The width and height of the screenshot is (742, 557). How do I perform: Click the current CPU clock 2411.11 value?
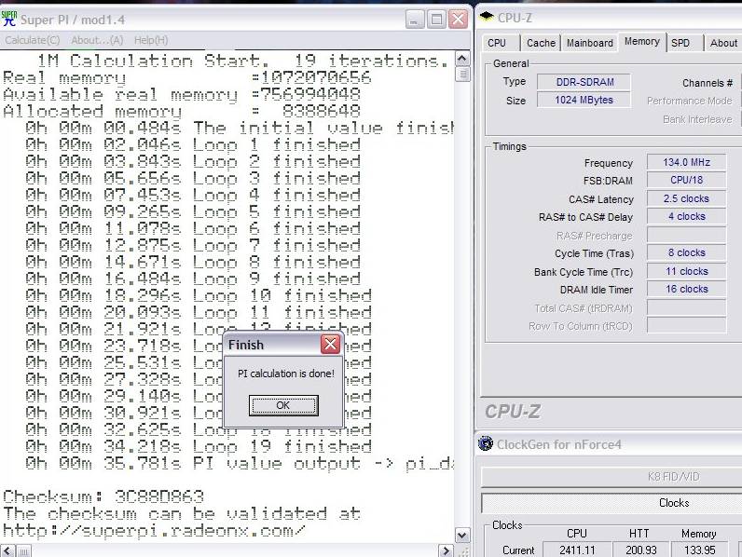(x=577, y=550)
